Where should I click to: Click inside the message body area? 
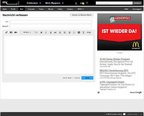49,55
